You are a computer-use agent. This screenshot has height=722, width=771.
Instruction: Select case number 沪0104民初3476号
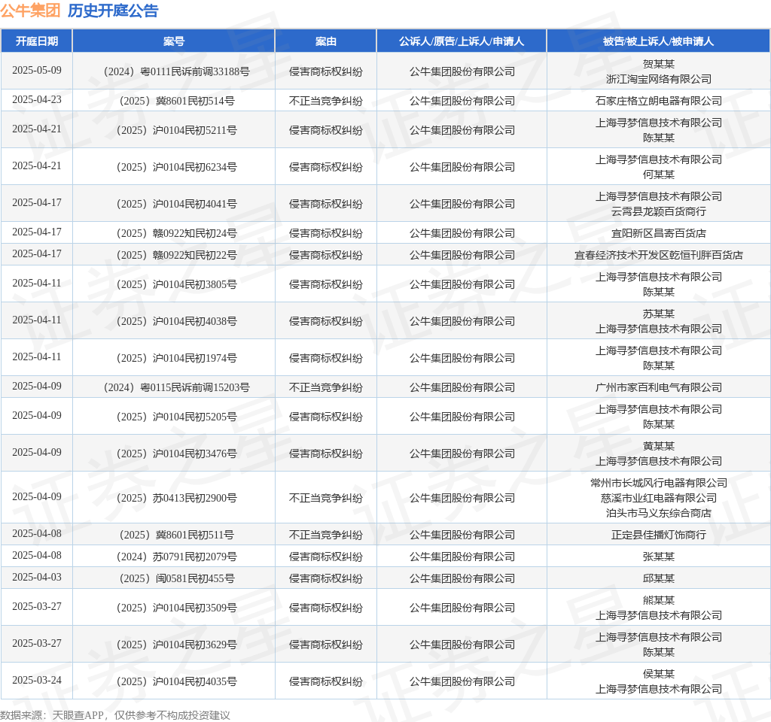[x=176, y=454]
